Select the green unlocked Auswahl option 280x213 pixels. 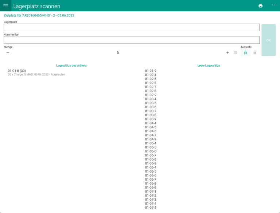[x=245, y=52]
